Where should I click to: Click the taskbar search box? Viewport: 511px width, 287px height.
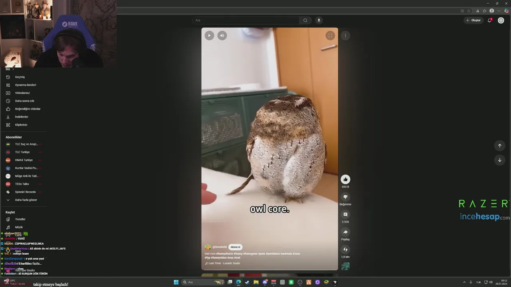coord(203,282)
